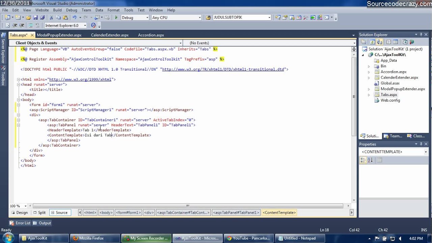
Task: Select Global.asax in Solution Explorer
Action: tap(390, 83)
